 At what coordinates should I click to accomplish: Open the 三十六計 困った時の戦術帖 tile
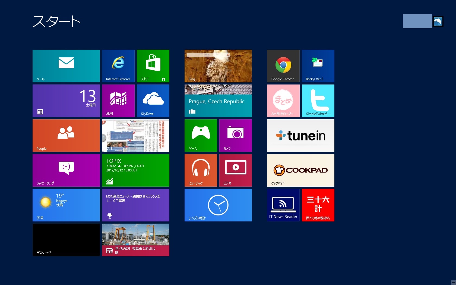pyautogui.click(x=318, y=205)
